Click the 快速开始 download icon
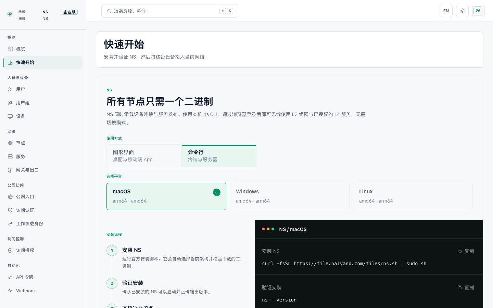 tap(10, 63)
